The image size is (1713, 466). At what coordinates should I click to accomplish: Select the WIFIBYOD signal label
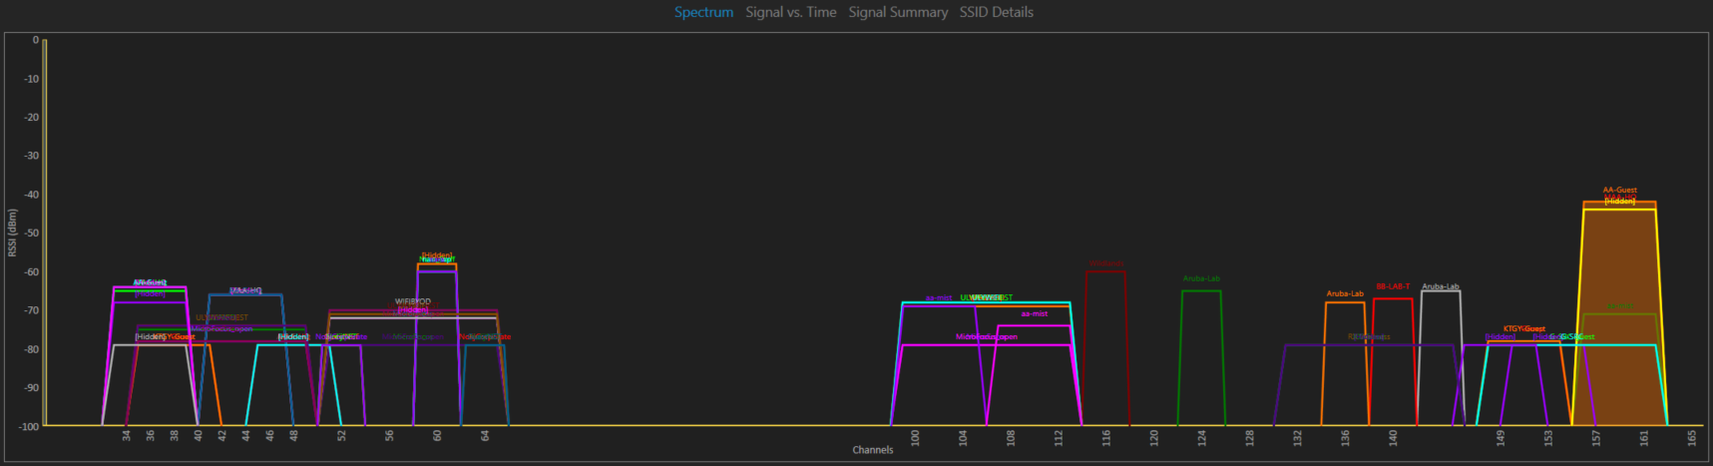pos(413,301)
